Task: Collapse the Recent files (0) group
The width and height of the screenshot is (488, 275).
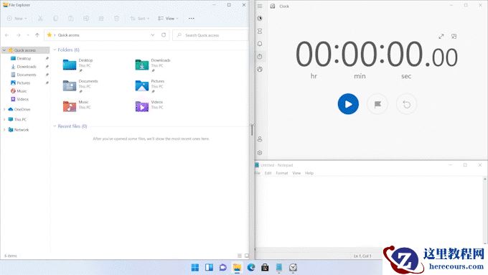Action: pos(55,126)
